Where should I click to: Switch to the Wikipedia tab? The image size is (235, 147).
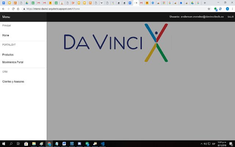click(102, 3)
